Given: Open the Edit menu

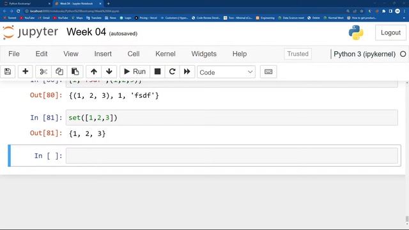Looking at the screenshot, I should 42,54.
